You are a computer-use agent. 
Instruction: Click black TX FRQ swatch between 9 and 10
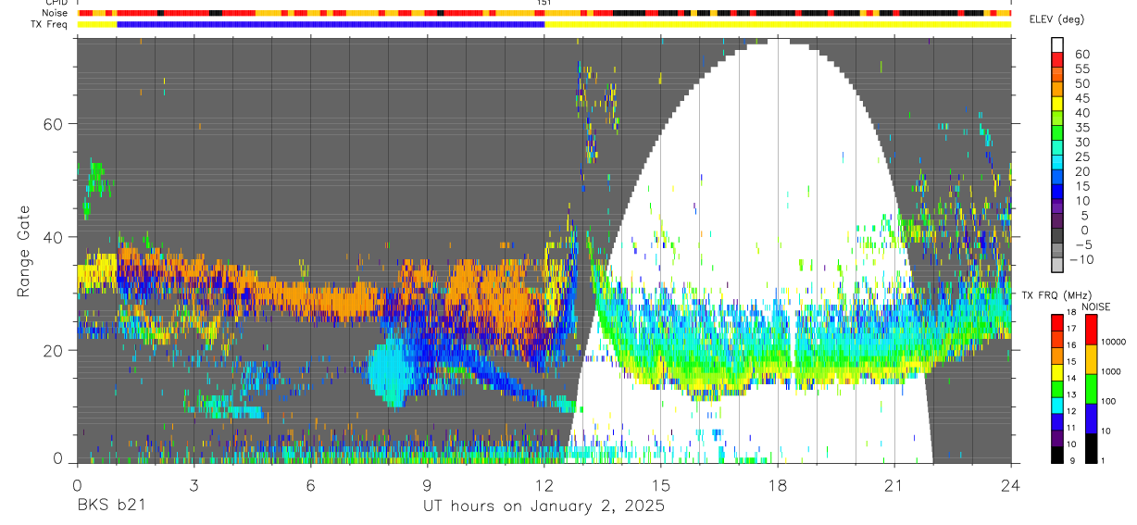tap(1057, 455)
